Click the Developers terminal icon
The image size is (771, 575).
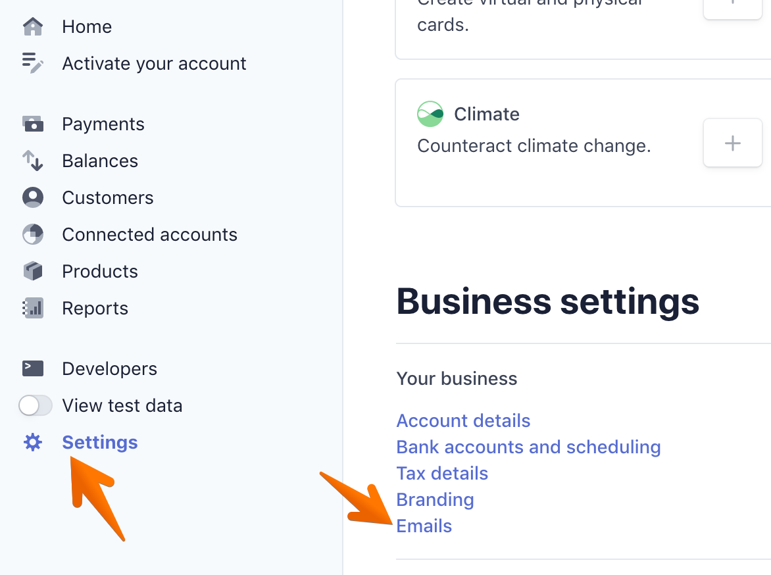pos(33,368)
